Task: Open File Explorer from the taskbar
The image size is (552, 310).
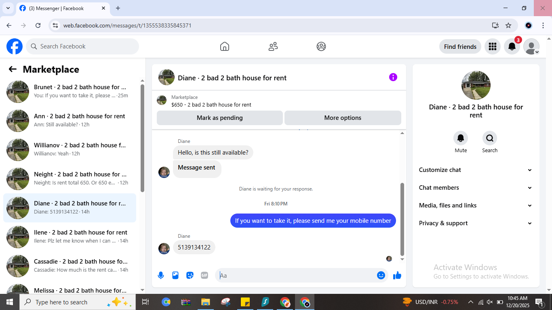Action: pyautogui.click(x=206, y=302)
